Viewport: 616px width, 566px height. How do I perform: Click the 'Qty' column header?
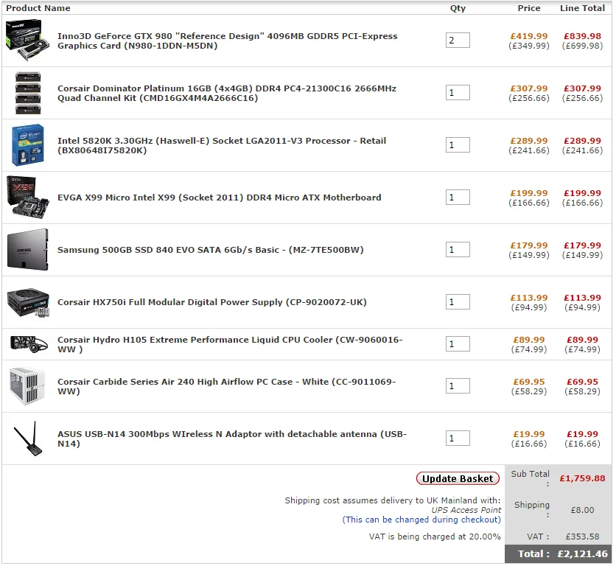pyautogui.click(x=458, y=8)
